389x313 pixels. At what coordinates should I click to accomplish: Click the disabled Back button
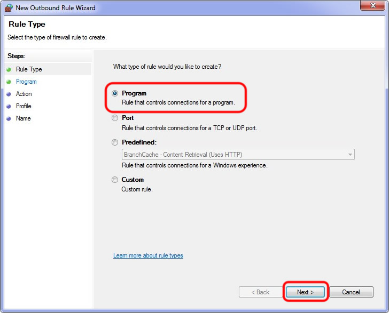261,292
